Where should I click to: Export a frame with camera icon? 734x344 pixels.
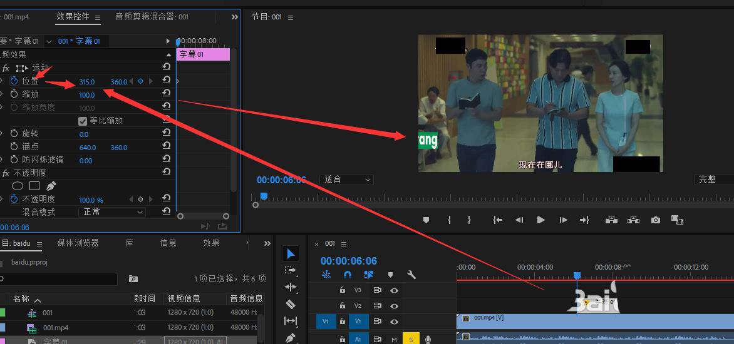click(656, 220)
